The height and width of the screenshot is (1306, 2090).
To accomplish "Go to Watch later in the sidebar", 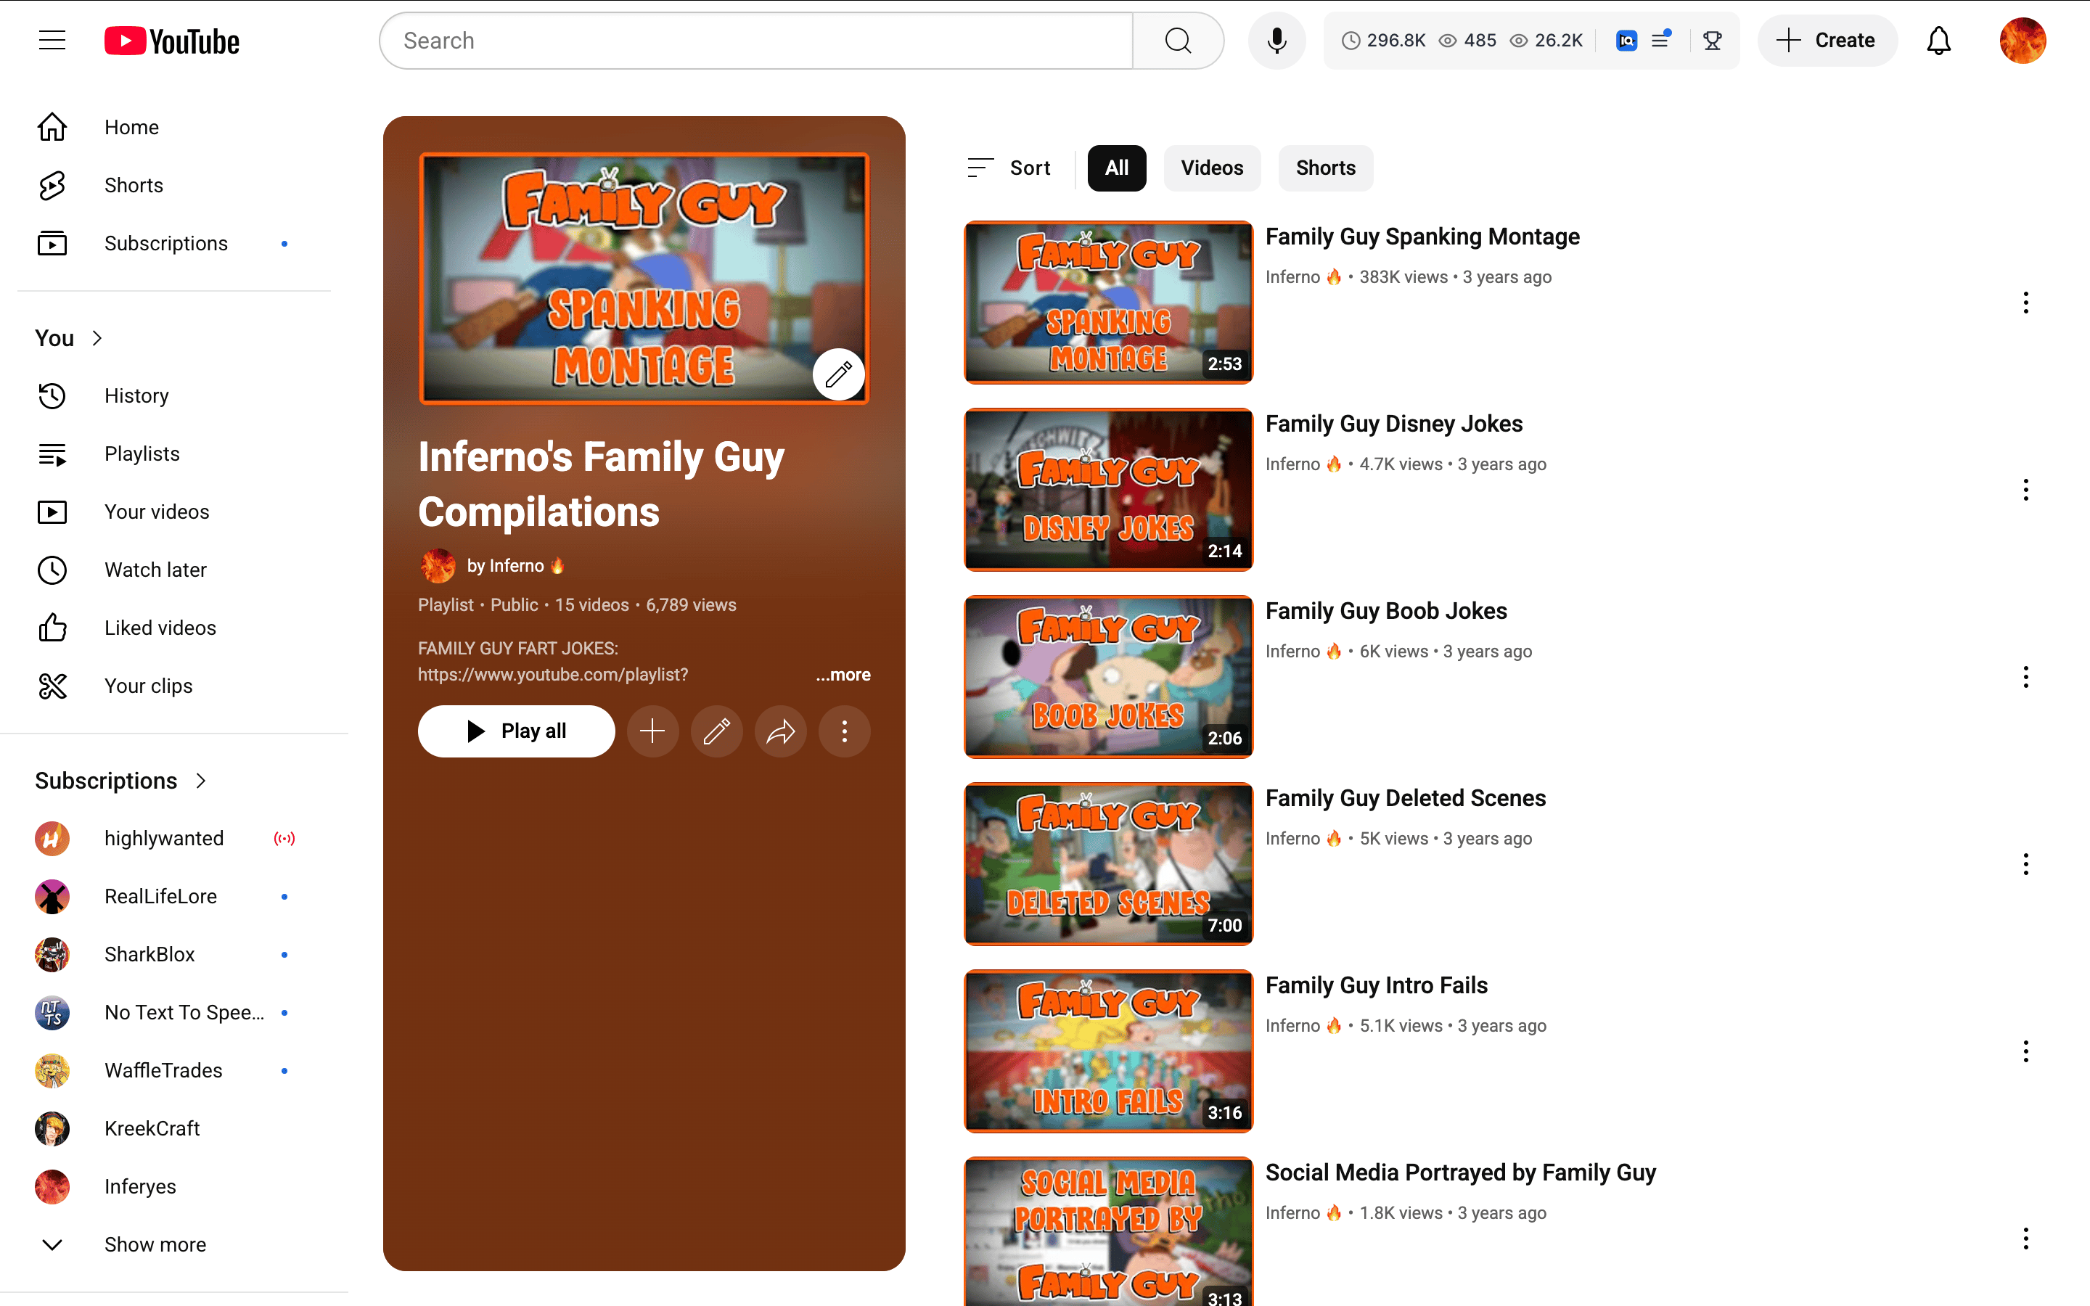I will coord(155,570).
